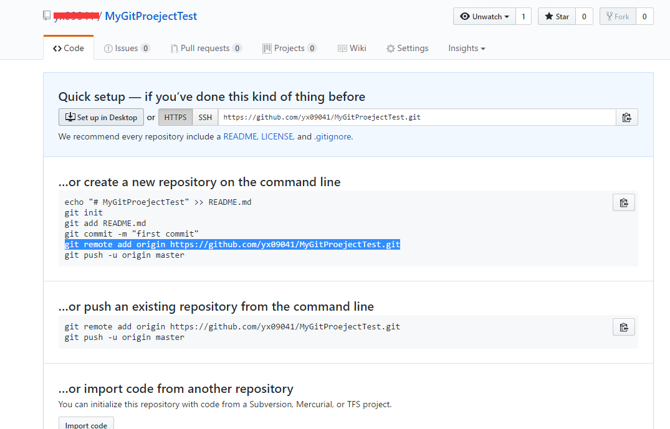The image size is (670, 429).
Task: Go to the Pull requests tab
Action: point(206,48)
